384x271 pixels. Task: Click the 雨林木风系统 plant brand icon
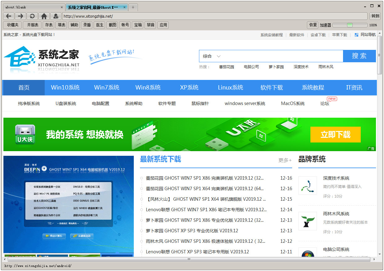click(x=308, y=221)
